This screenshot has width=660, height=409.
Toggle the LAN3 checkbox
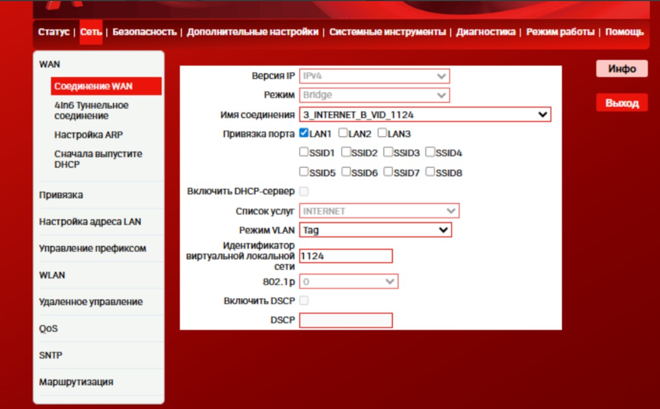pyautogui.click(x=382, y=133)
